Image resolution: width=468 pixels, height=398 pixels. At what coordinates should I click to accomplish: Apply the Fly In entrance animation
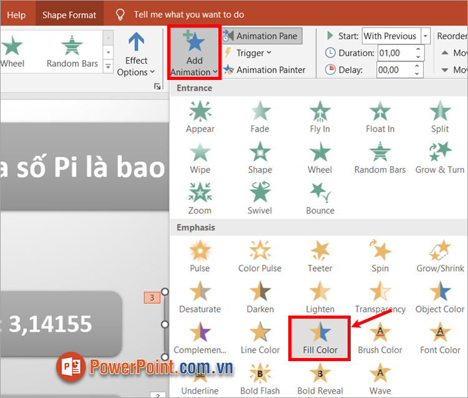pyautogui.click(x=319, y=117)
